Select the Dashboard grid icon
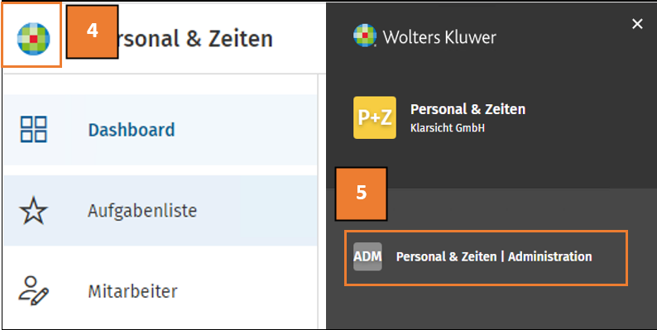 (34, 129)
